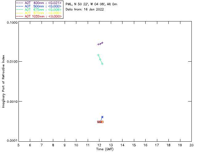Click the highest green diamond data point

click(x=98, y=55)
